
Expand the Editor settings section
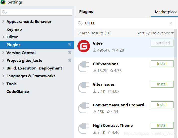3,37
